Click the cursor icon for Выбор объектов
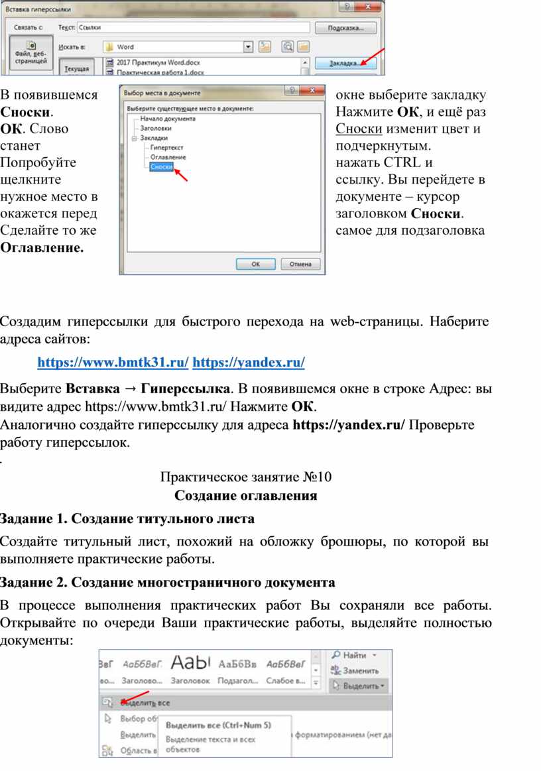 pyautogui.click(x=107, y=719)
